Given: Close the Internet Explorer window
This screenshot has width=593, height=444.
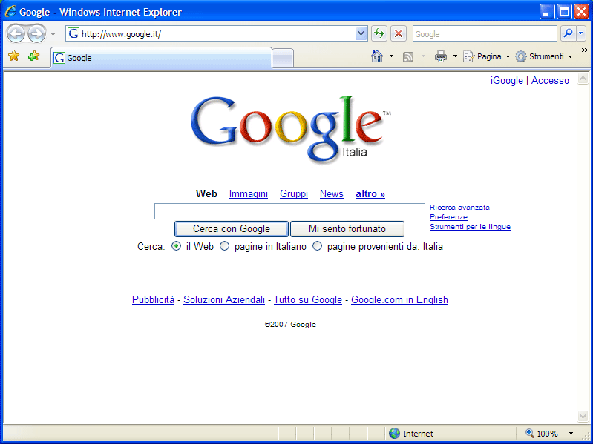Looking at the screenshot, I should click(582, 12).
